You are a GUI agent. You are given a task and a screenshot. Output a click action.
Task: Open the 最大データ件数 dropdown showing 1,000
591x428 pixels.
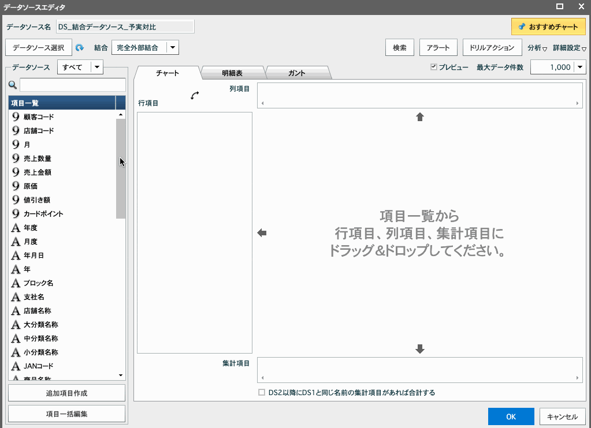[x=579, y=67]
